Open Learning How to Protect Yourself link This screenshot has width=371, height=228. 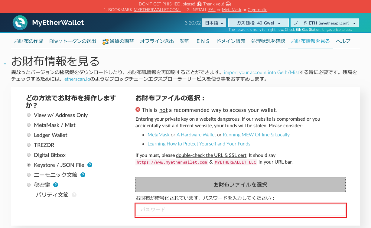[x=199, y=144]
